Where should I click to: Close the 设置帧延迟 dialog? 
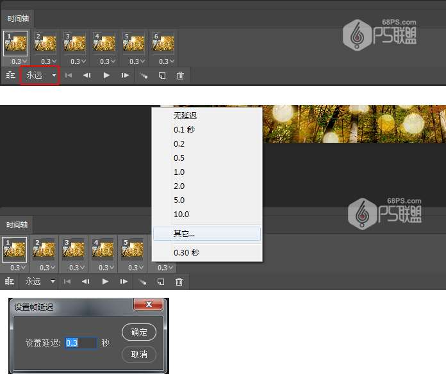pyautogui.click(x=149, y=304)
